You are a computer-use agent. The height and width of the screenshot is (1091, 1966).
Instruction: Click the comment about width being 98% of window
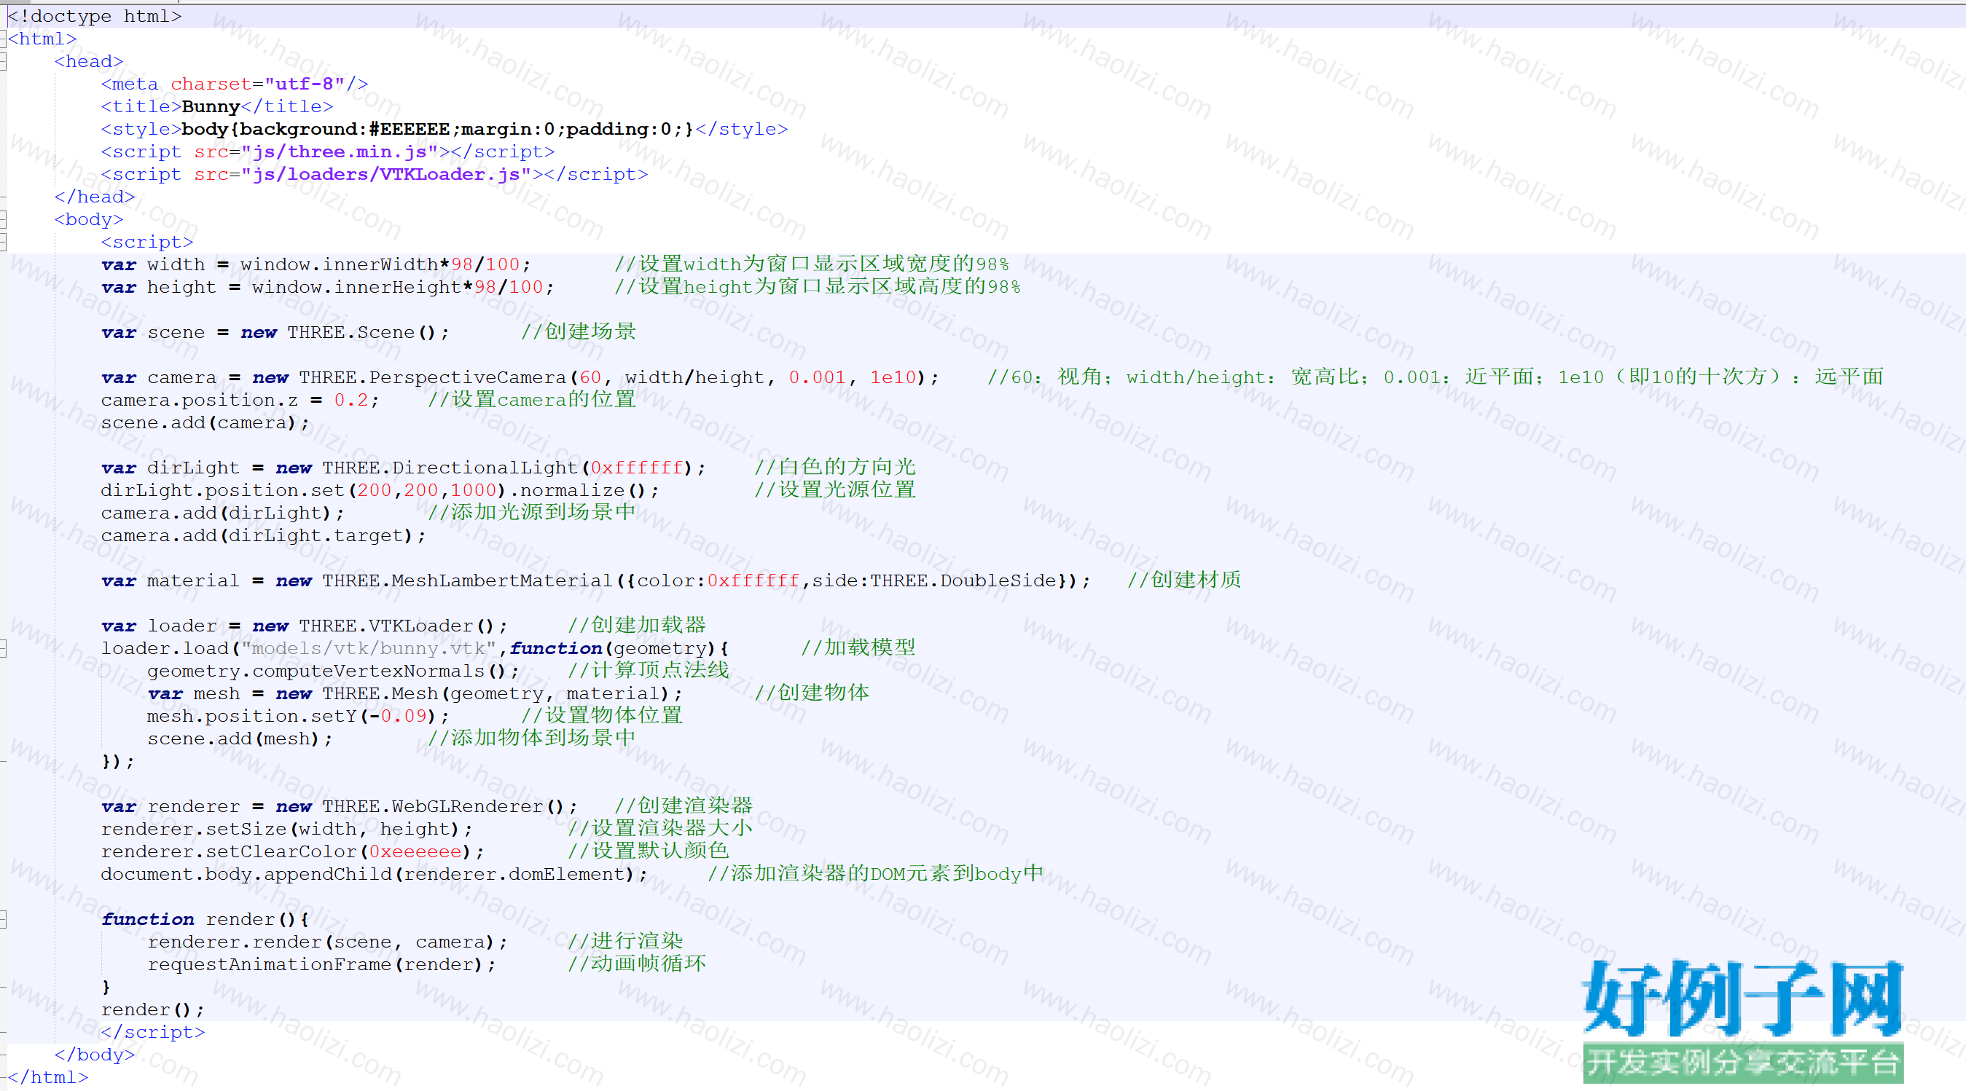(x=812, y=264)
